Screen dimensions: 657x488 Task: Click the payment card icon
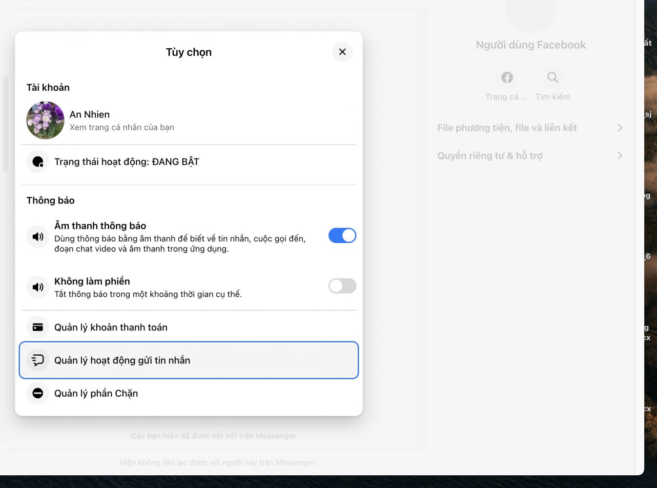(x=38, y=327)
